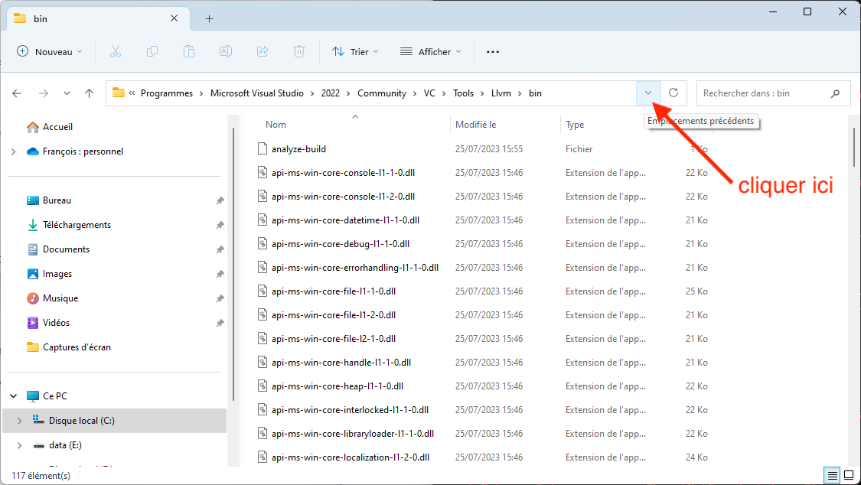Image resolution: width=861 pixels, height=485 pixels.
Task: Refresh the current folder view
Action: coord(673,93)
